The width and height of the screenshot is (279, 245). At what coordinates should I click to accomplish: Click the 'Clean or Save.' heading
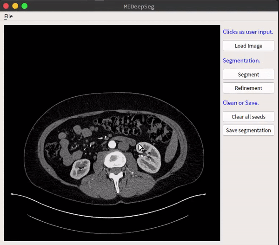240,103
